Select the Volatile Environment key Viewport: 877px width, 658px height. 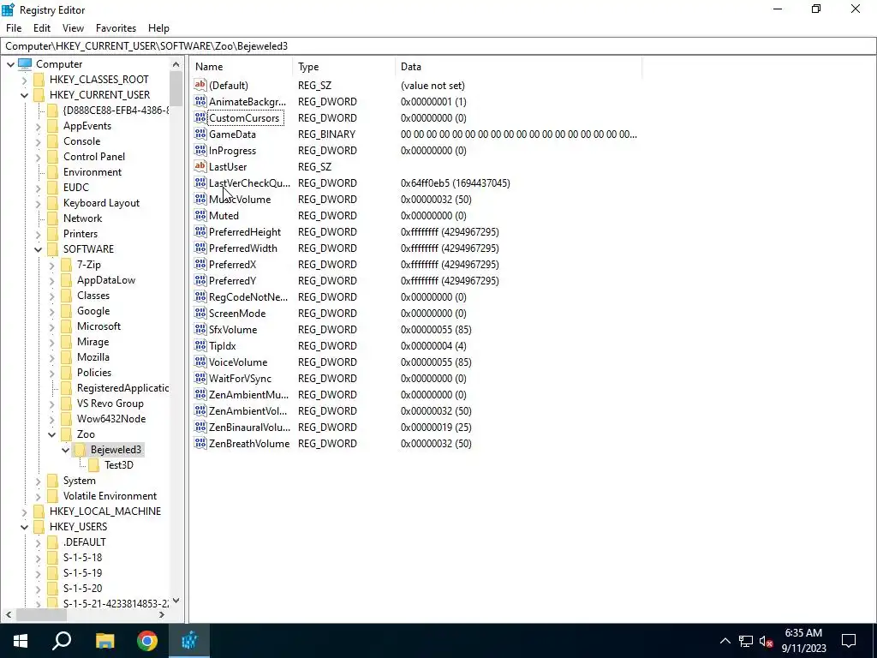(x=110, y=496)
